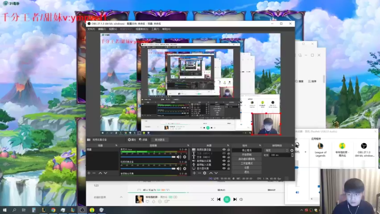
Task: Open source properties gear in Sources toolbar
Action: point(205,173)
